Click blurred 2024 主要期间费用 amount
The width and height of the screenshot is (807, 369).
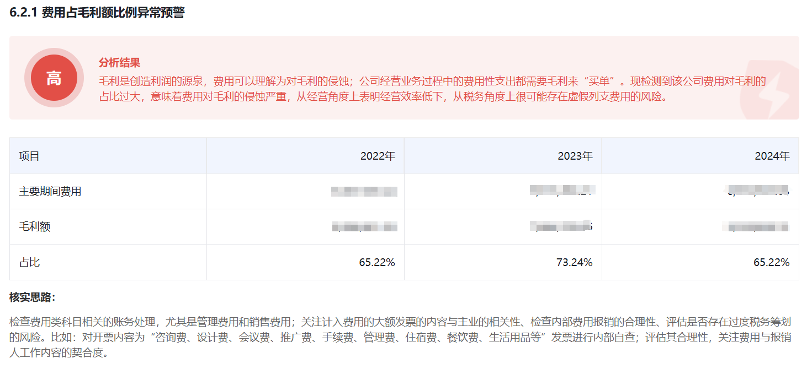(x=756, y=191)
